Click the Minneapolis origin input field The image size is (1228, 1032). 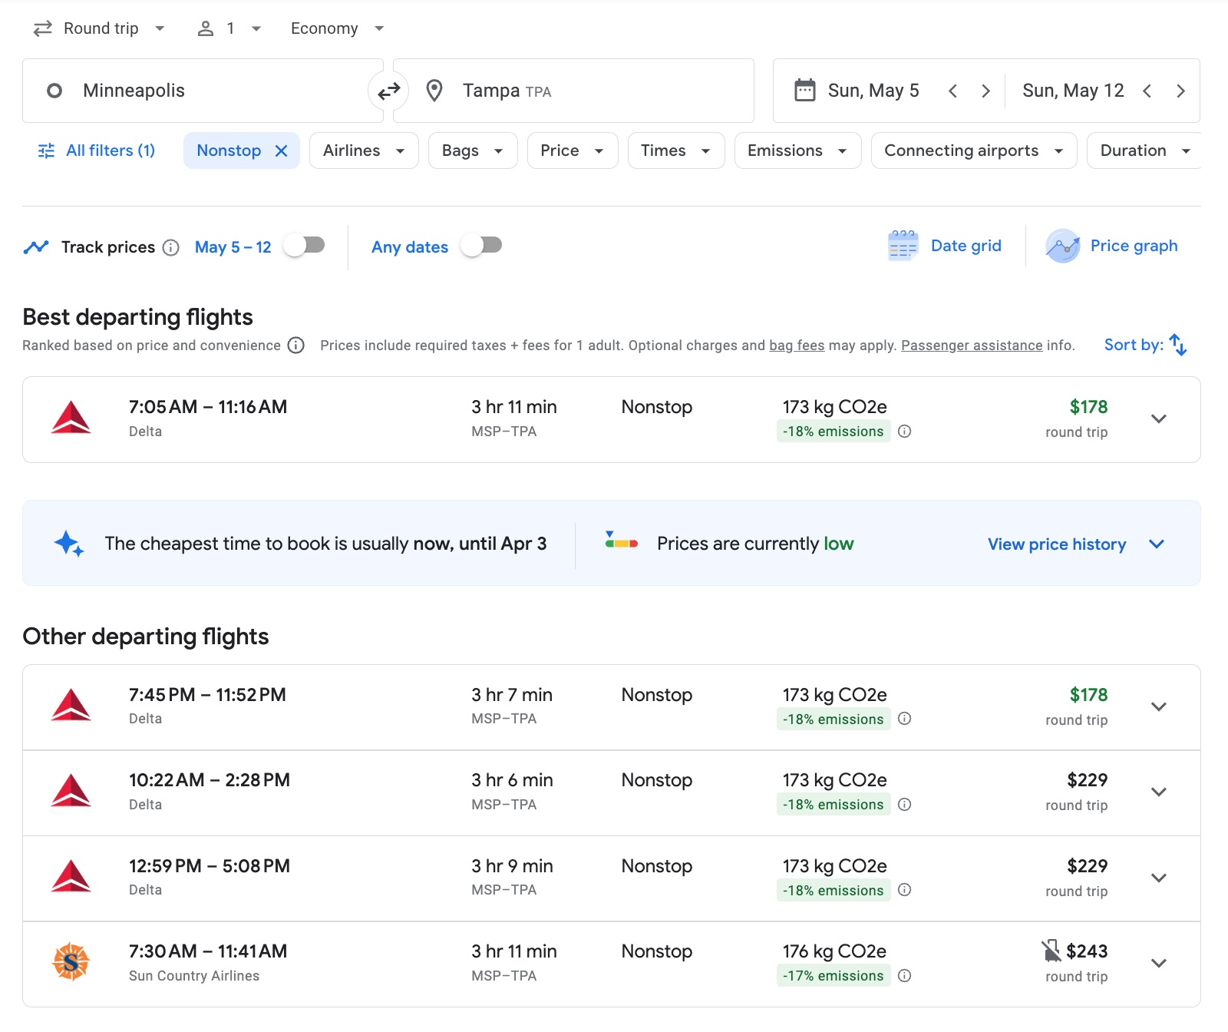point(200,91)
